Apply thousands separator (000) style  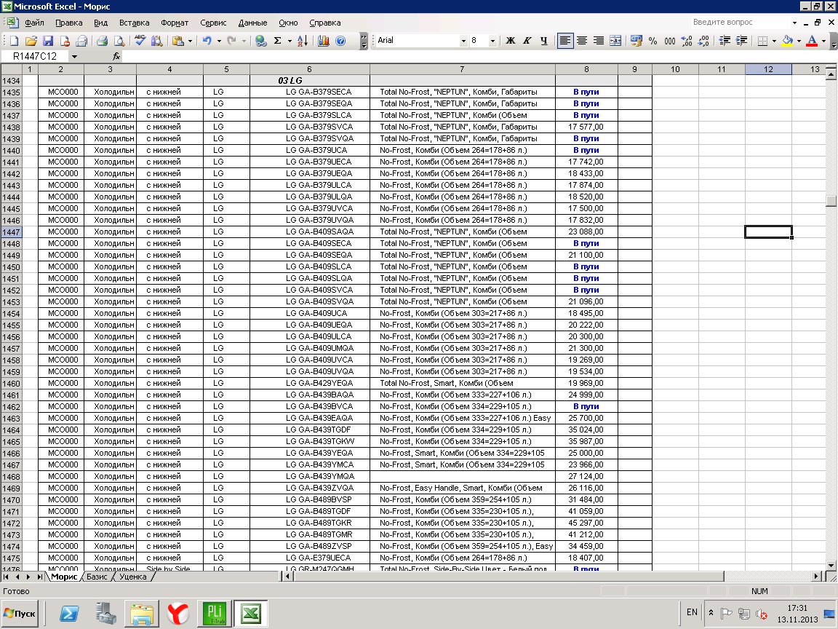[x=670, y=41]
